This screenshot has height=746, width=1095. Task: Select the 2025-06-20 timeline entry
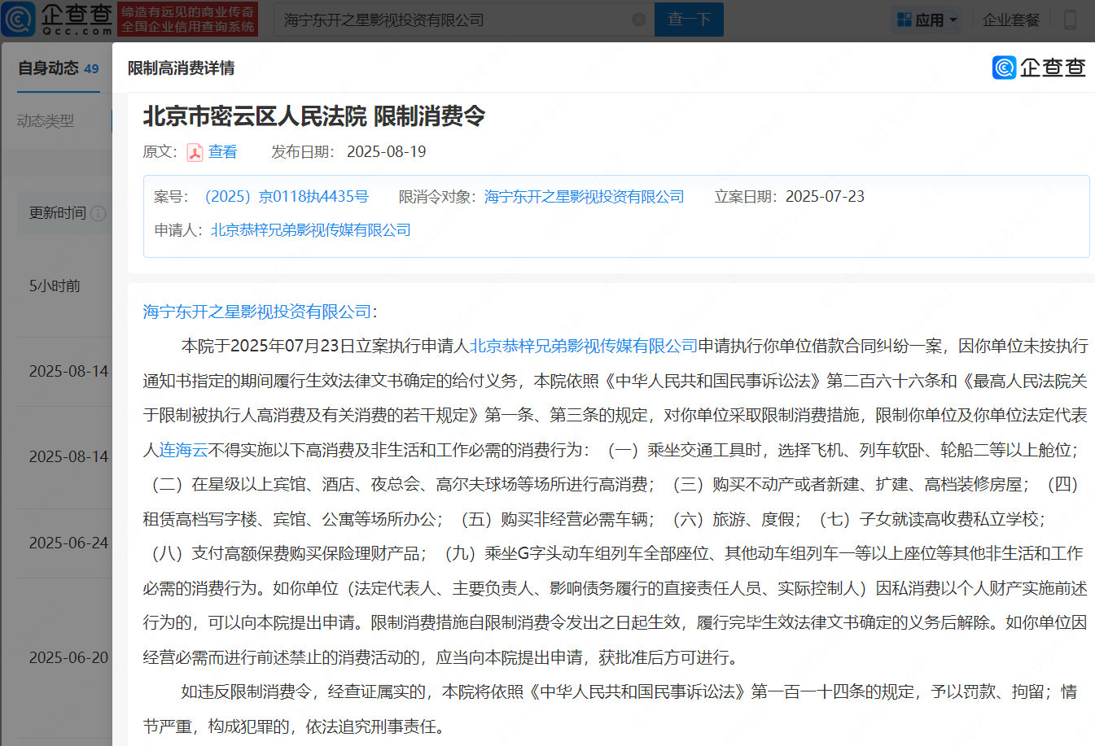[68, 658]
